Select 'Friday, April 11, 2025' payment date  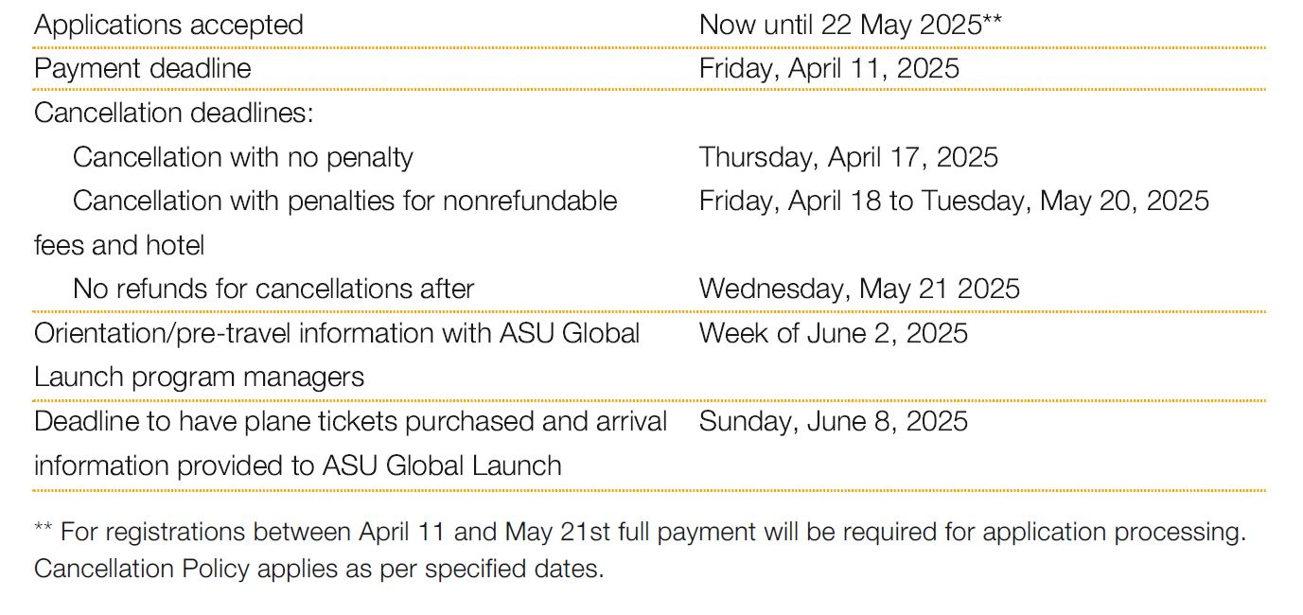(829, 68)
